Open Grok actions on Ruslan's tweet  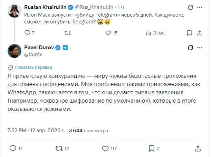(190, 7)
